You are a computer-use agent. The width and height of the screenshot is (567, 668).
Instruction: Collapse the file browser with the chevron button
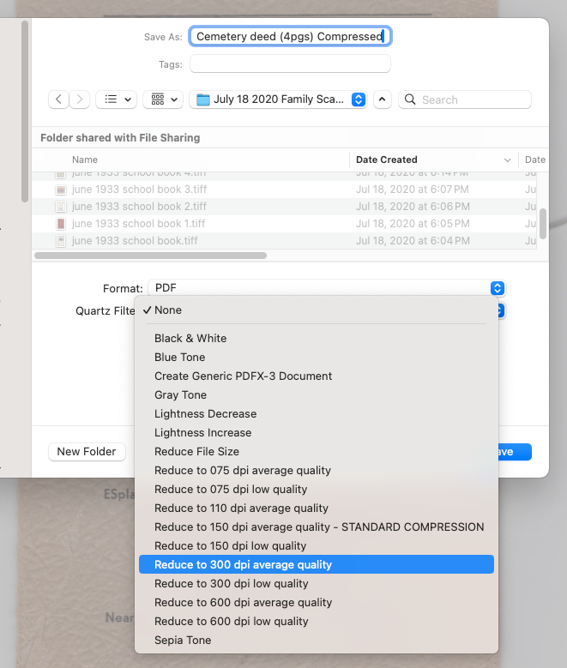[383, 99]
